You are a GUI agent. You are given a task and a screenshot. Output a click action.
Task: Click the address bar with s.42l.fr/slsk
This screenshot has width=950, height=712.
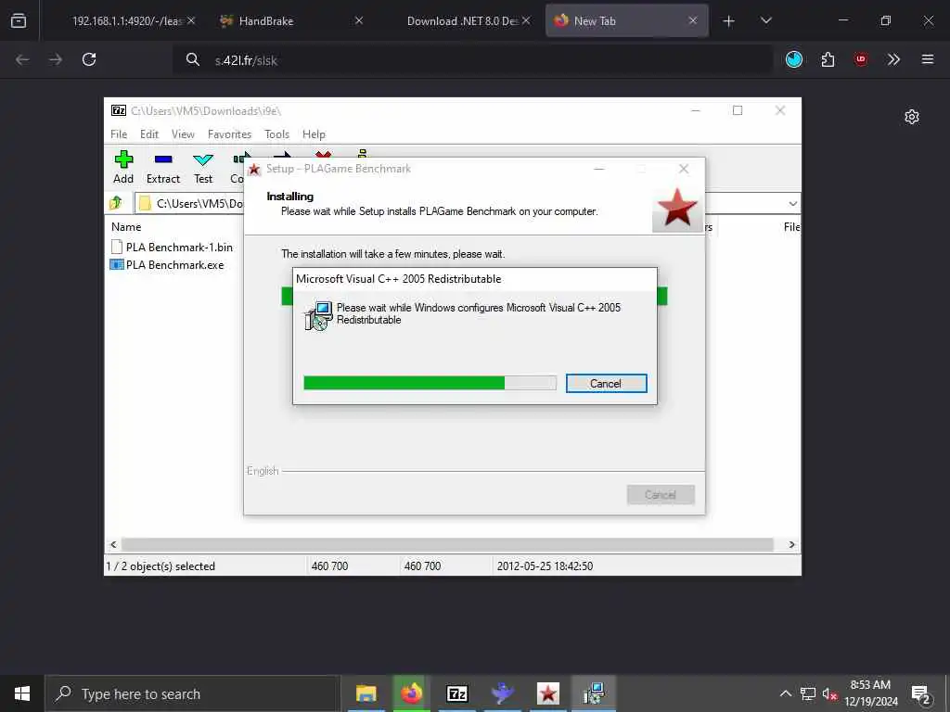tap(472, 60)
